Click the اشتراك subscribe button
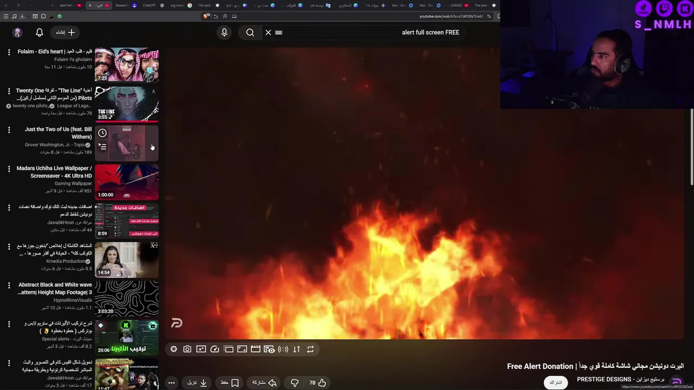 556,382
